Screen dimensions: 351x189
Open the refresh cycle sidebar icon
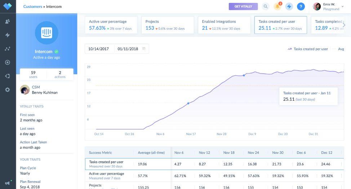coord(7,76)
